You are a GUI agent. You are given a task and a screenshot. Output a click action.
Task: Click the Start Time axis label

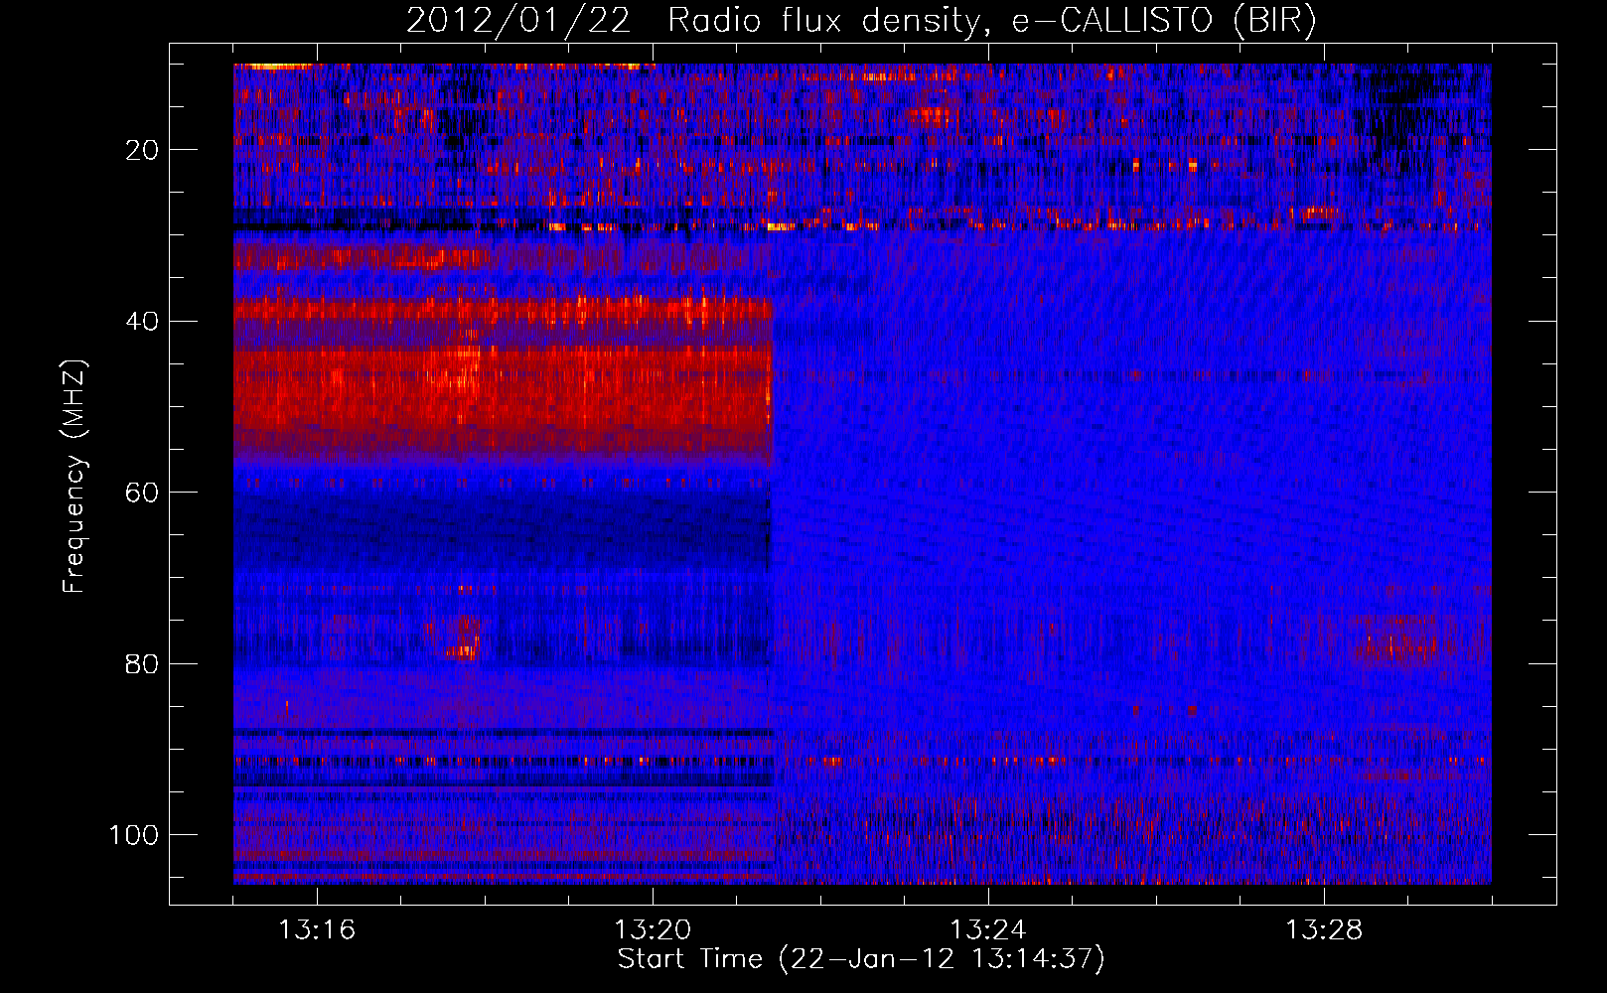click(861, 959)
